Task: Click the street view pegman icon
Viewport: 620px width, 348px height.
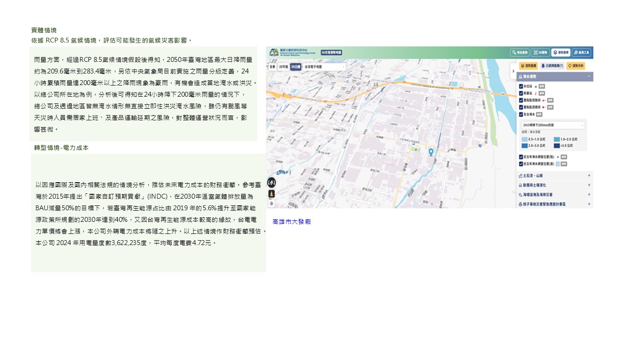Action: click(x=272, y=193)
